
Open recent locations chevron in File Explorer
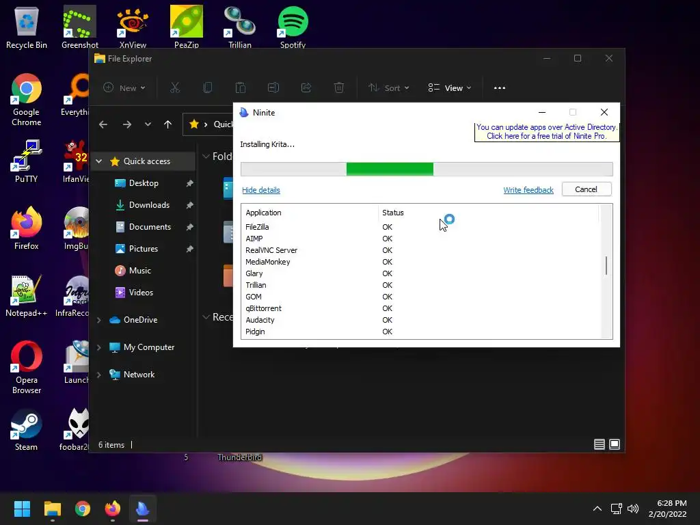148,124
